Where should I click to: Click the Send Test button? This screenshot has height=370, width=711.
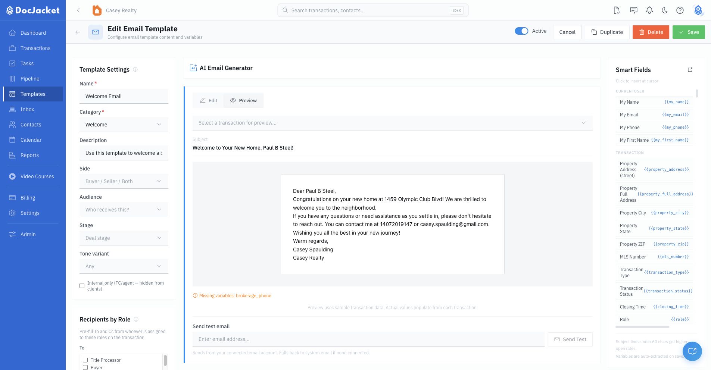coord(570,339)
